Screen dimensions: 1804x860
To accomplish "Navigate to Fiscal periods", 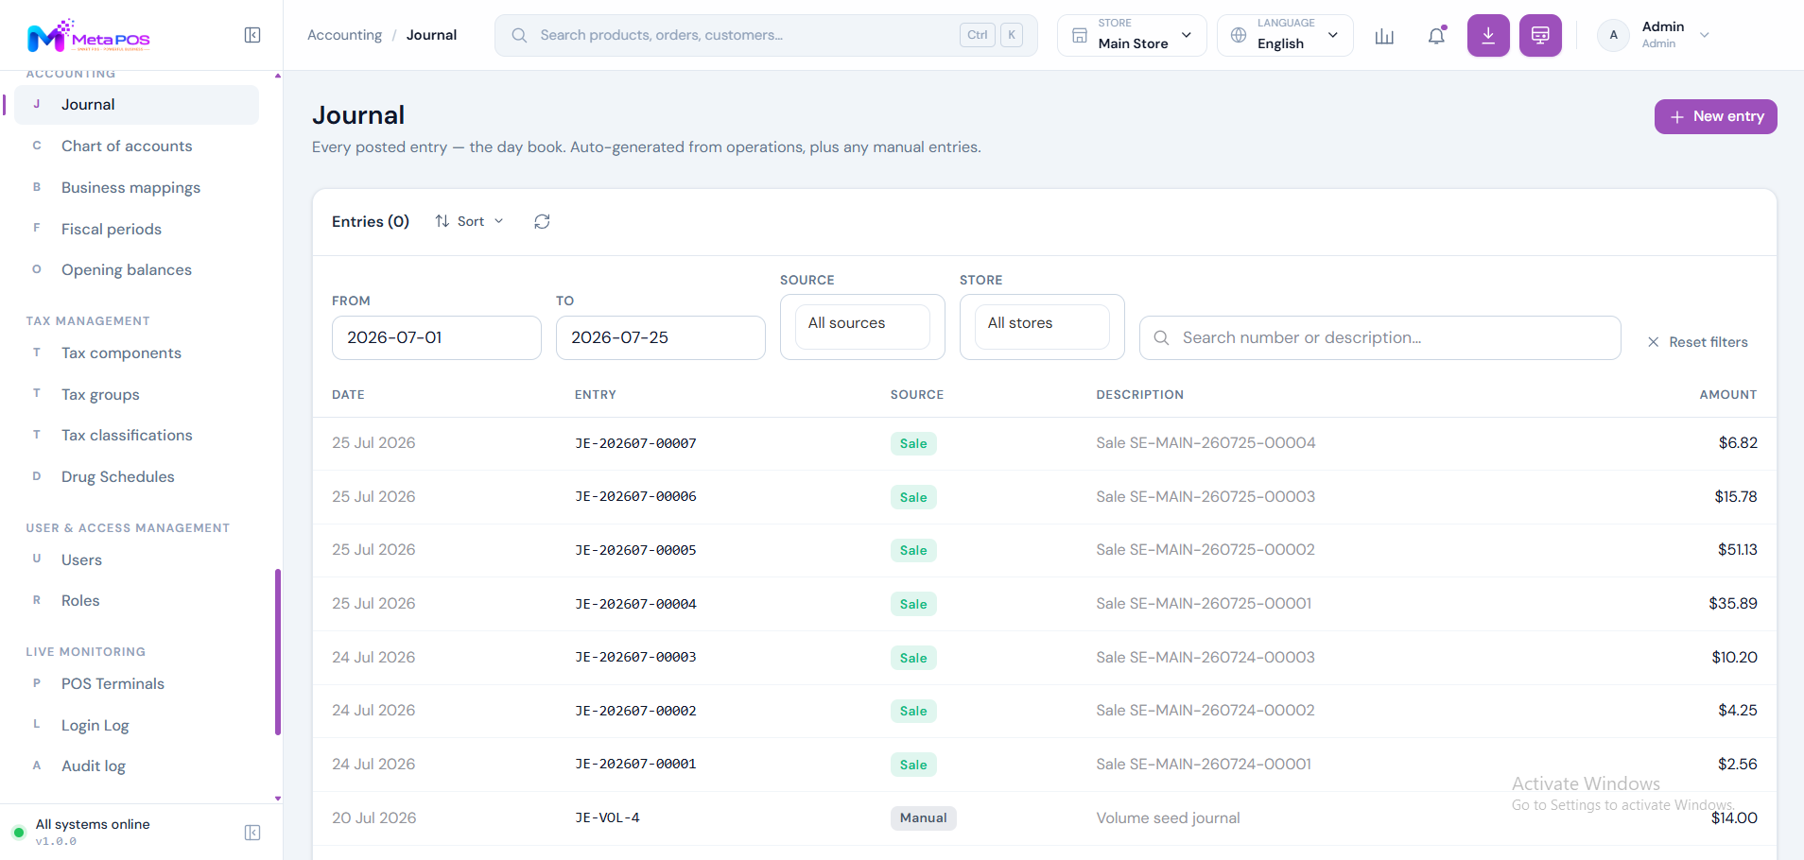I will click(x=136, y=229).
